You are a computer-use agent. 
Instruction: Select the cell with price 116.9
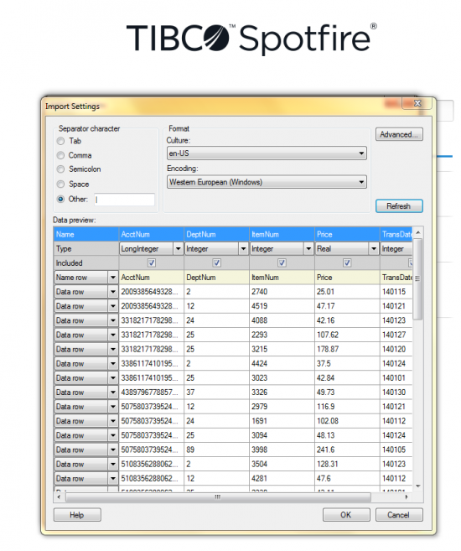347,407
